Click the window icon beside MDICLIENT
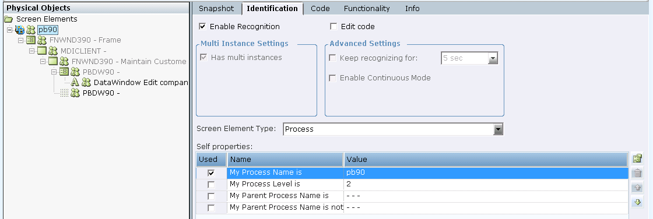653x219 pixels. 41,51
